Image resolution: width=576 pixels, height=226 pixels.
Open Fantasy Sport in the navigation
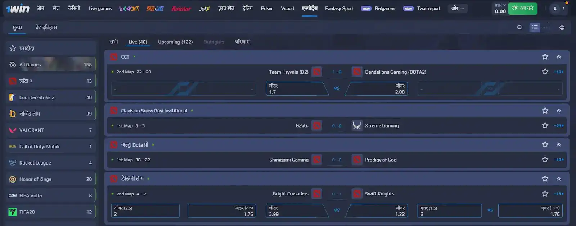tap(339, 8)
